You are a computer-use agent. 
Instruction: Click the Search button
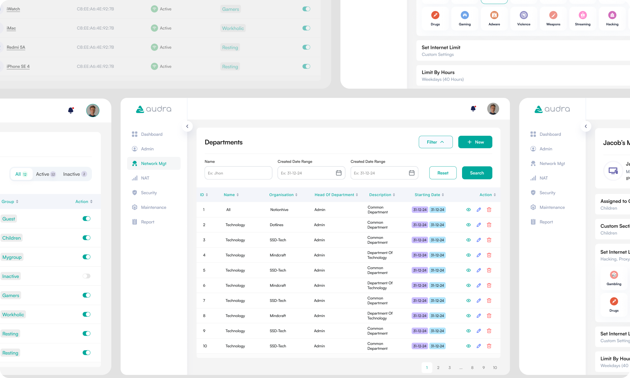[x=477, y=173]
